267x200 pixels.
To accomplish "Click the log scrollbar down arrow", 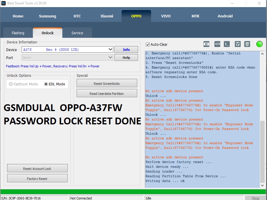I will tap(262, 185).
